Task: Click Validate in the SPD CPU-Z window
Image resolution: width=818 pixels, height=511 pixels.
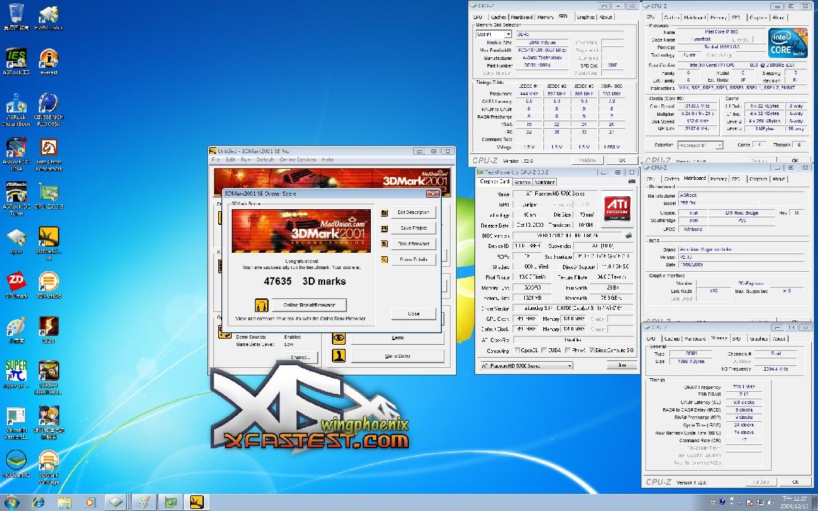Action: tap(588, 160)
